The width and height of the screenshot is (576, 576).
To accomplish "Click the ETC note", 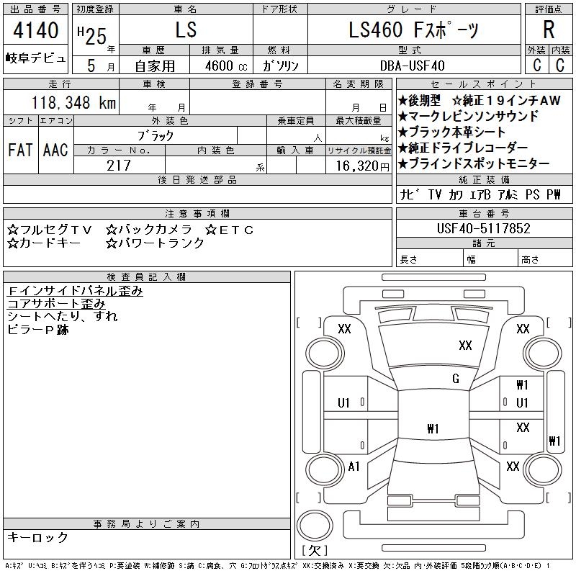I will click(x=229, y=230).
